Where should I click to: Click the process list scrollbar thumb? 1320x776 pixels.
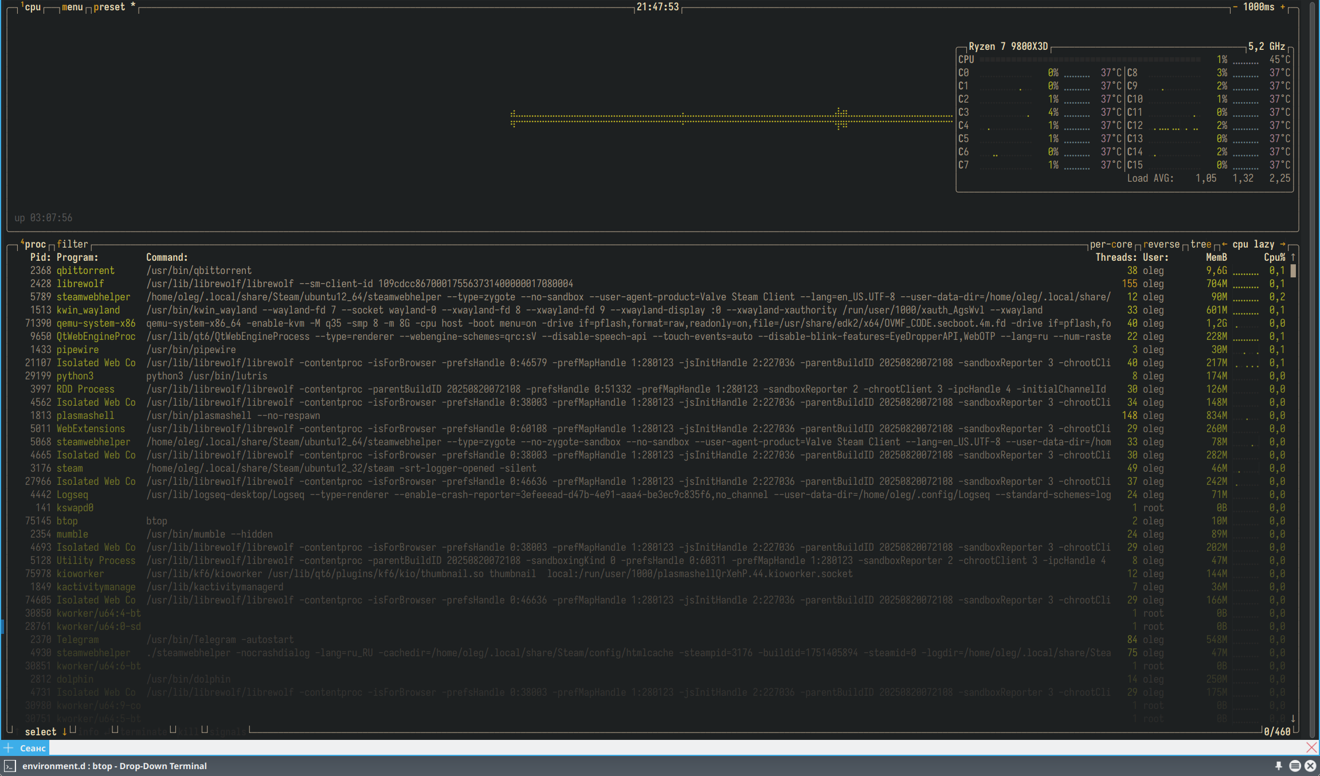1293,271
